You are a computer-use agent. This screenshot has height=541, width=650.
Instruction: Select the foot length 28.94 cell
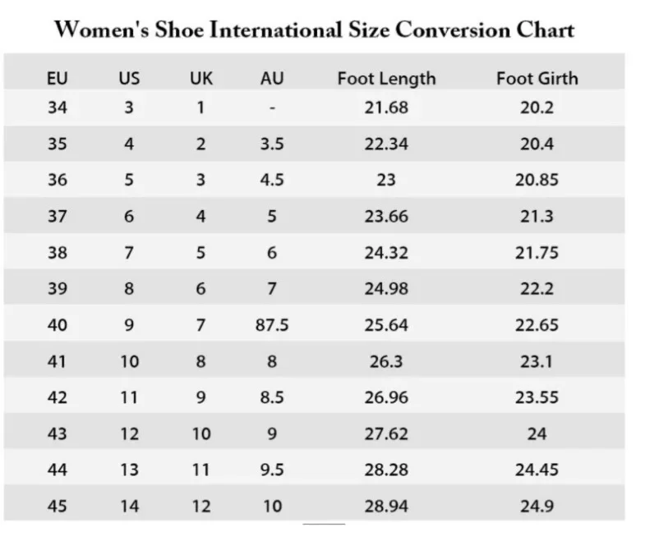coord(386,507)
